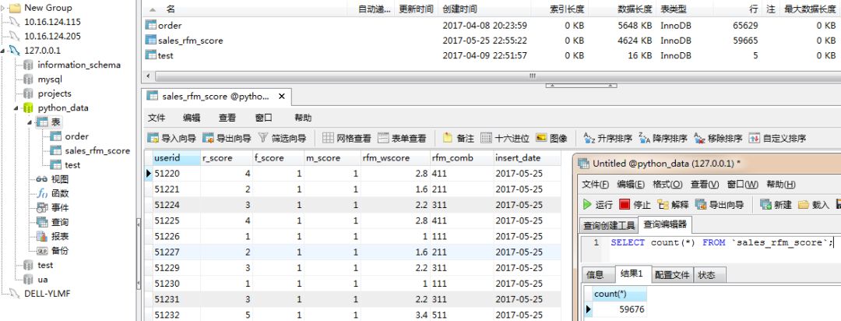841x321 pixels.
Task: Open 窗口 menu in table window
Action: [263, 118]
